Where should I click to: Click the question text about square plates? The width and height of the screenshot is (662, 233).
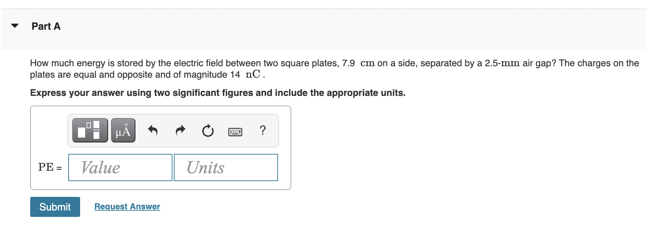(x=180, y=63)
